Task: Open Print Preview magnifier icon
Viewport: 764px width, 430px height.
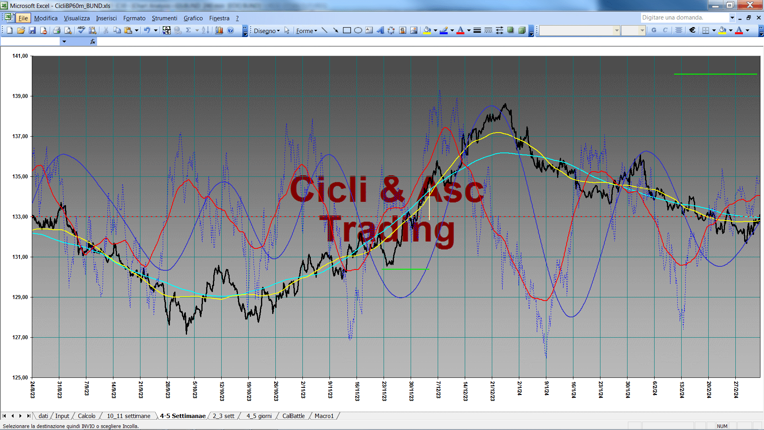Action: (68, 30)
